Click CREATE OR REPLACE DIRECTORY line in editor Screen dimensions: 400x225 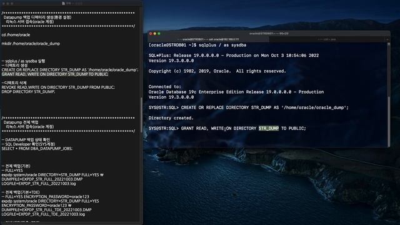coord(70,70)
